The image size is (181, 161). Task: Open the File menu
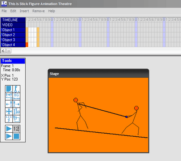point(4,11)
